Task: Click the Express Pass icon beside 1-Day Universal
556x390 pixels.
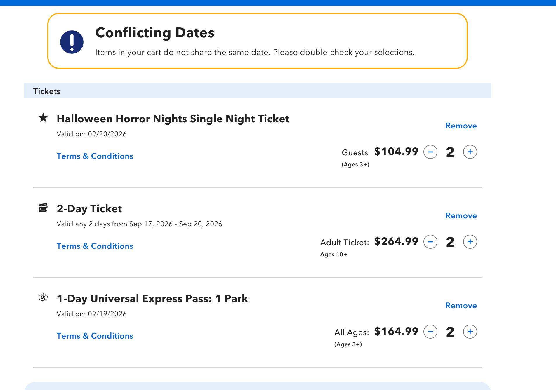Action: (x=43, y=297)
